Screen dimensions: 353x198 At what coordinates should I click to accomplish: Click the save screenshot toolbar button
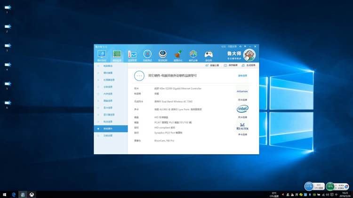pos(231,65)
